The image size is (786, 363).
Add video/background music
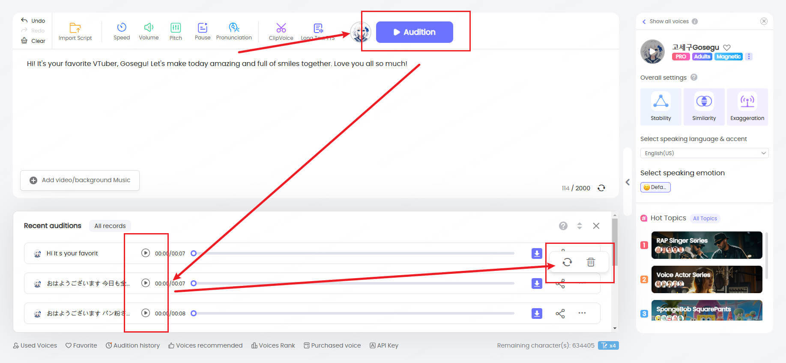(80, 180)
